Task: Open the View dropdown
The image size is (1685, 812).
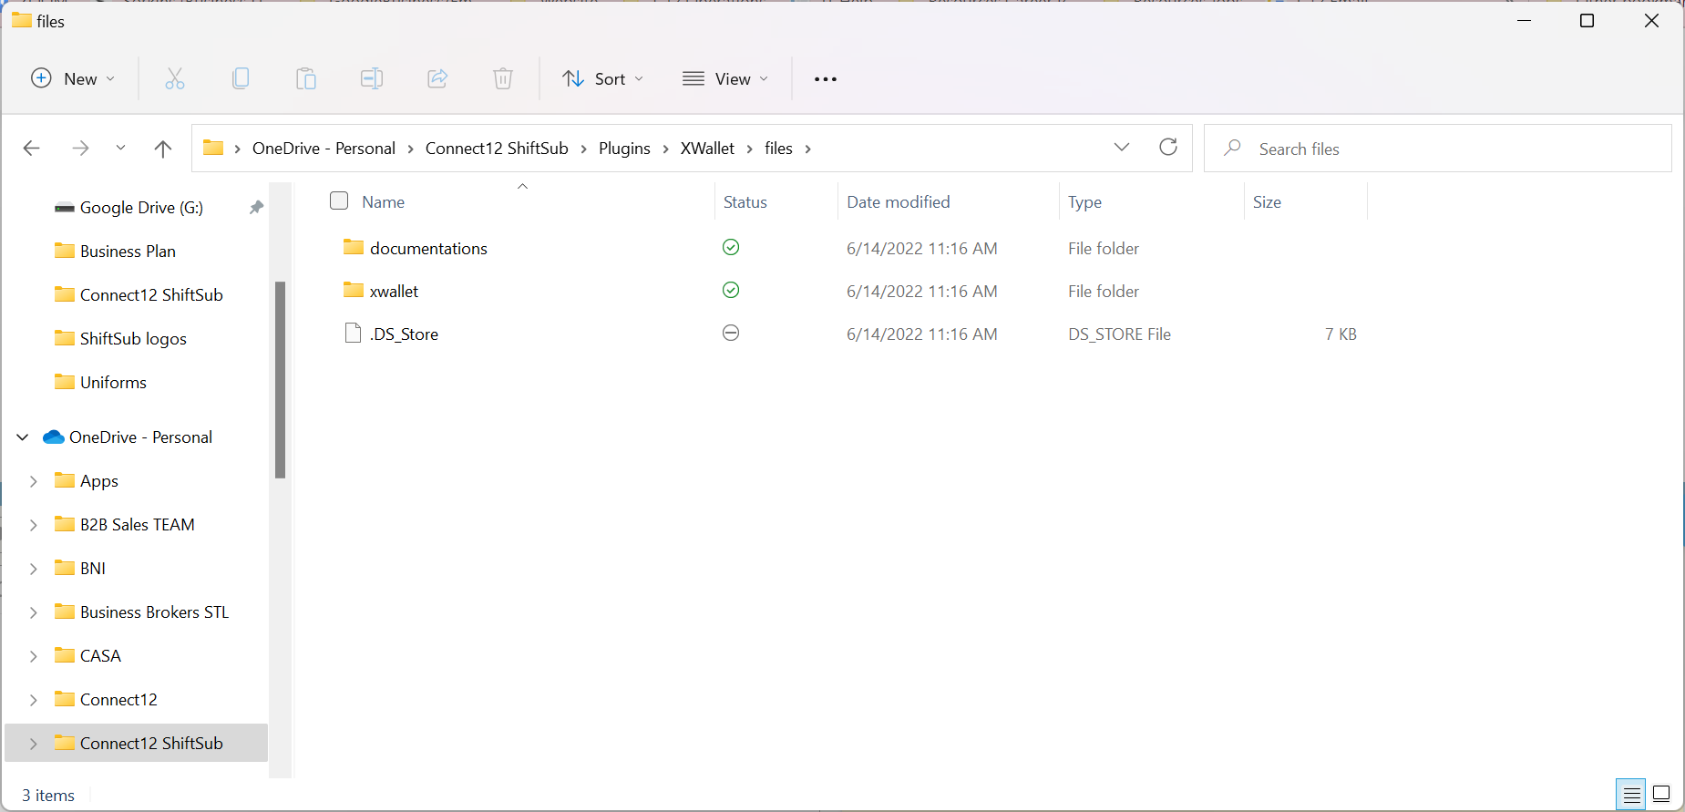Action: (x=725, y=79)
